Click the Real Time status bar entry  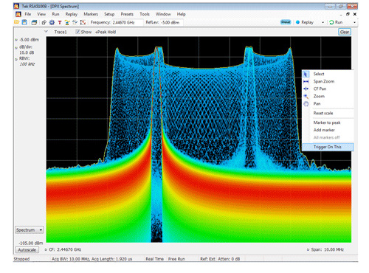point(155,259)
